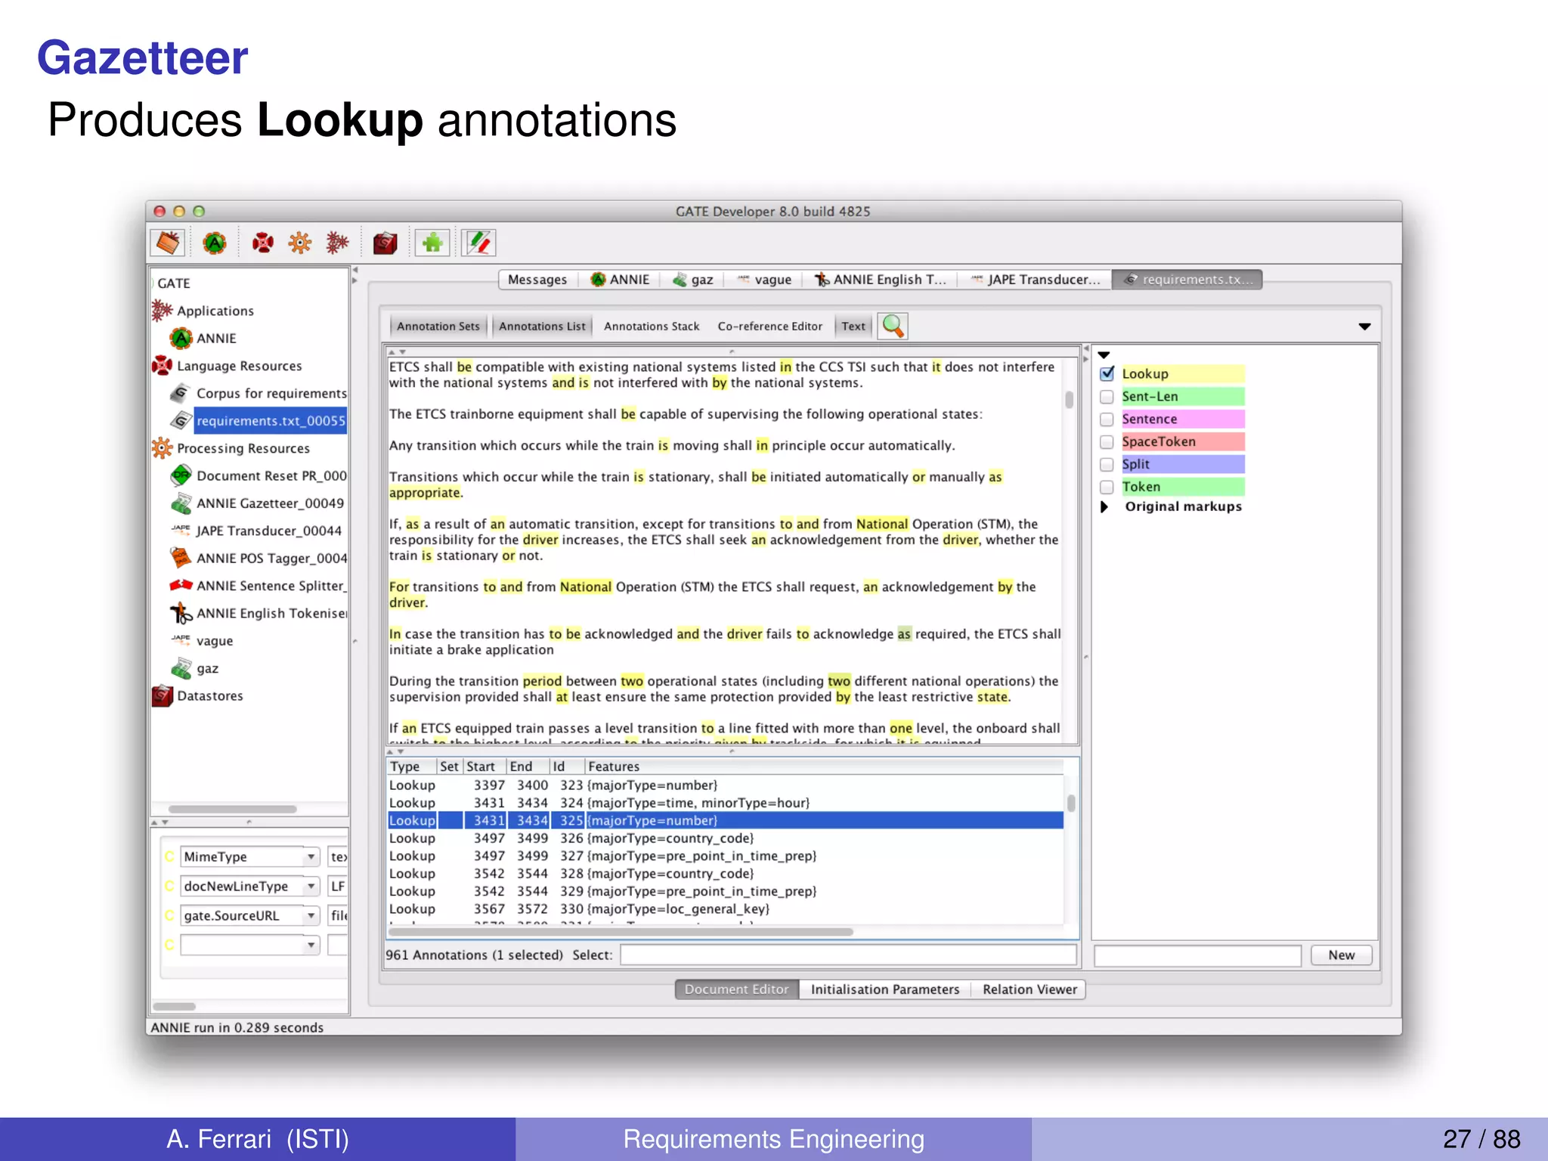
Task: Click the New Language Resource toolbar icon
Action: tap(262, 243)
